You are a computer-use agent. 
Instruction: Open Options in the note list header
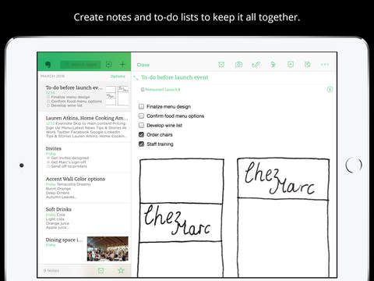click(118, 76)
